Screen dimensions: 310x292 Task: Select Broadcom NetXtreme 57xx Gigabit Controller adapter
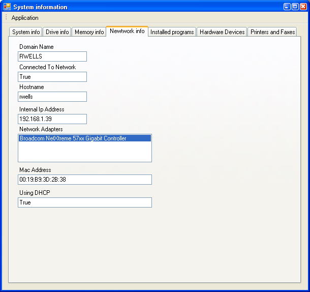point(73,138)
